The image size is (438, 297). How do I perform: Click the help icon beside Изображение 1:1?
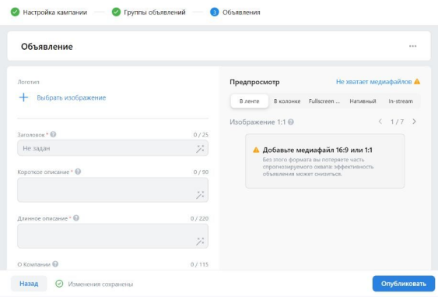click(x=291, y=122)
